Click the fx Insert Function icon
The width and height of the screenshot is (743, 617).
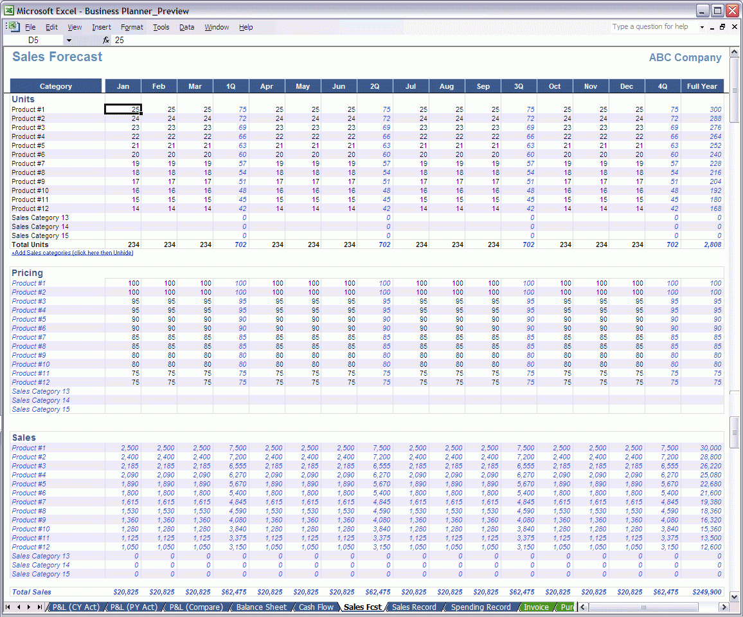tap(106, 40)
